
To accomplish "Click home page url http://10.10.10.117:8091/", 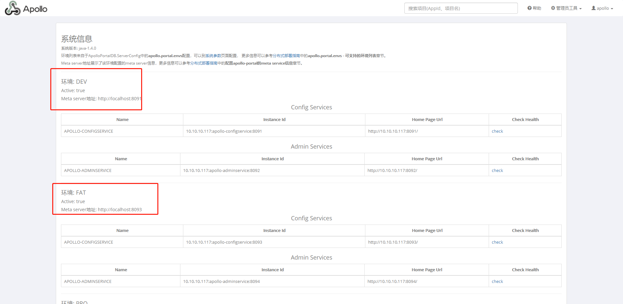I will point(393,131).
